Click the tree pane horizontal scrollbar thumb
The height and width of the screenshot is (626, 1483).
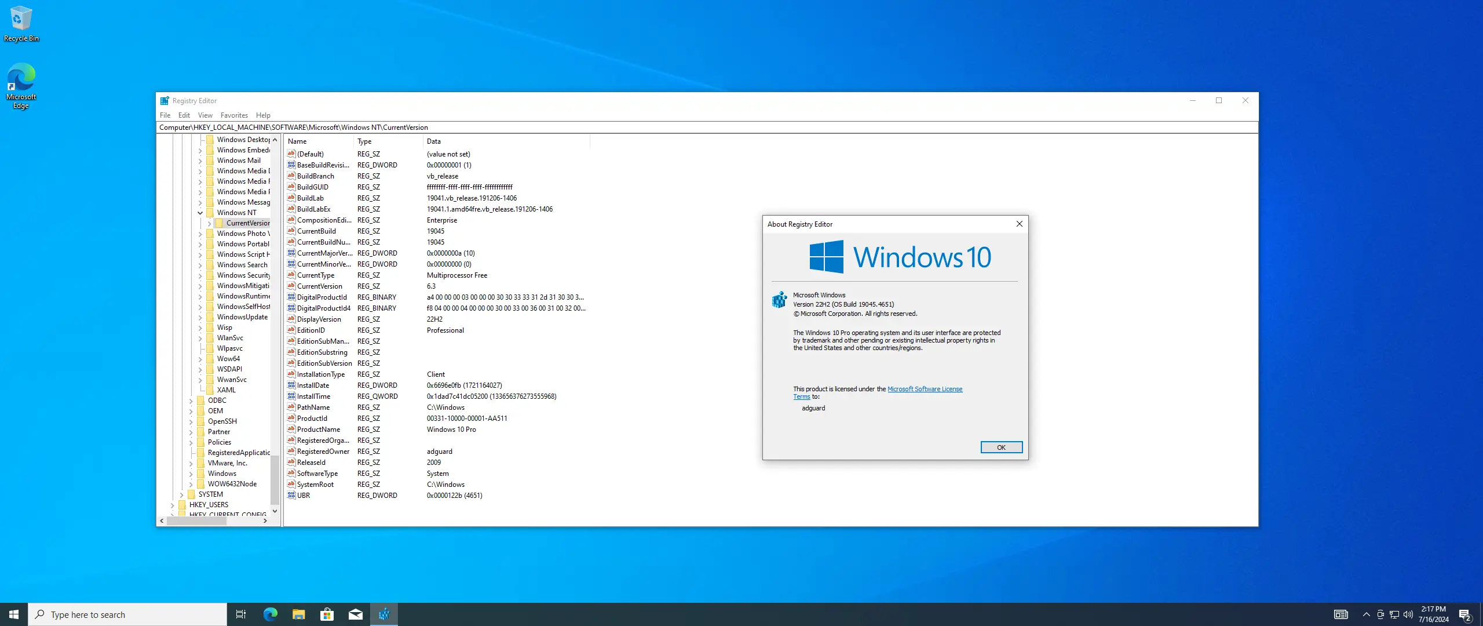[x=196, y=521]
